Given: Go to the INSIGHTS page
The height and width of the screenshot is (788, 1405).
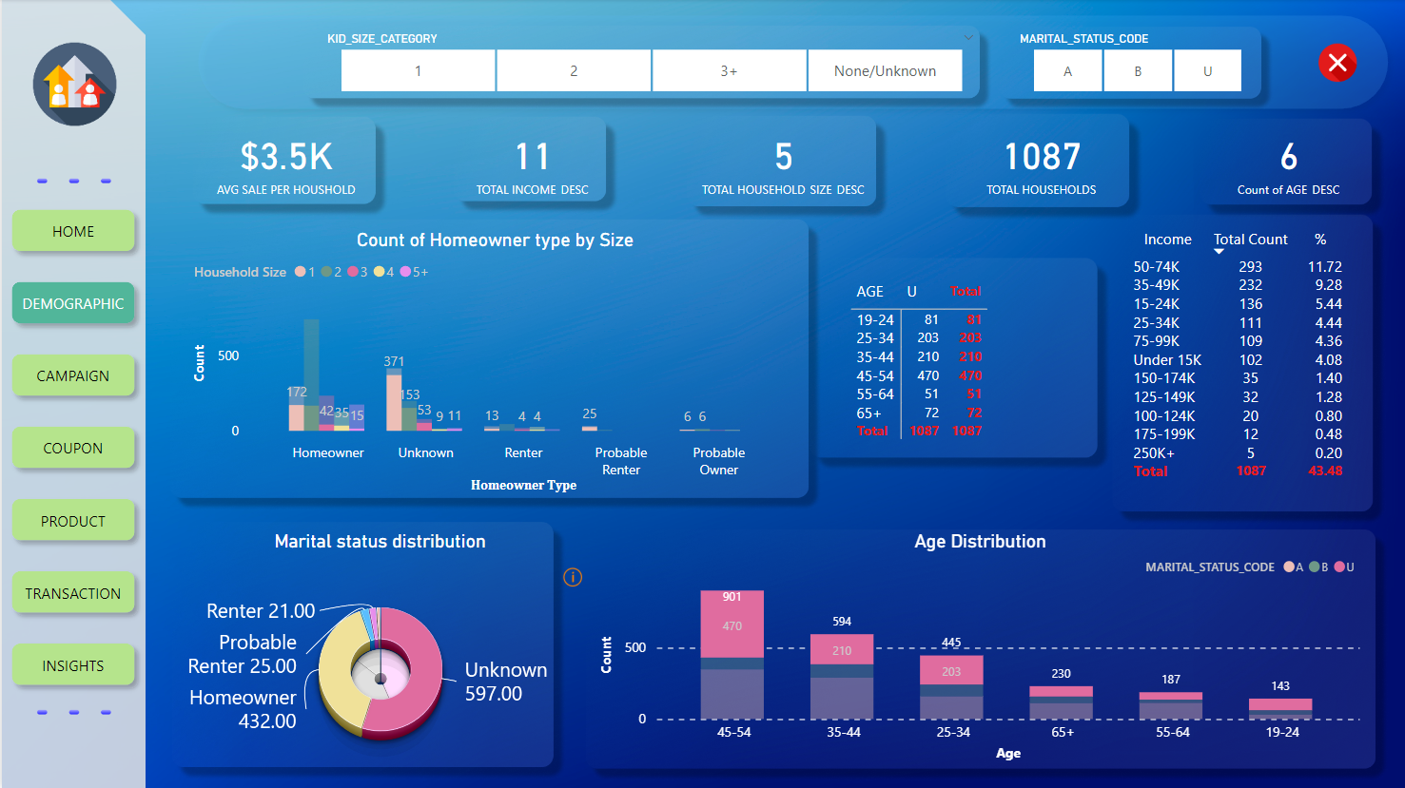Looking at the screenshot, I should 73,666.
